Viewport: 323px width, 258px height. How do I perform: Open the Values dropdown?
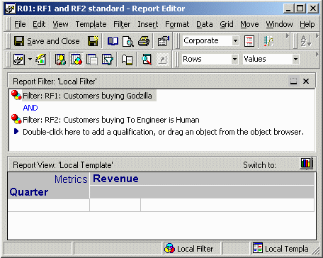pyautogui.click(x=295, y=59)
